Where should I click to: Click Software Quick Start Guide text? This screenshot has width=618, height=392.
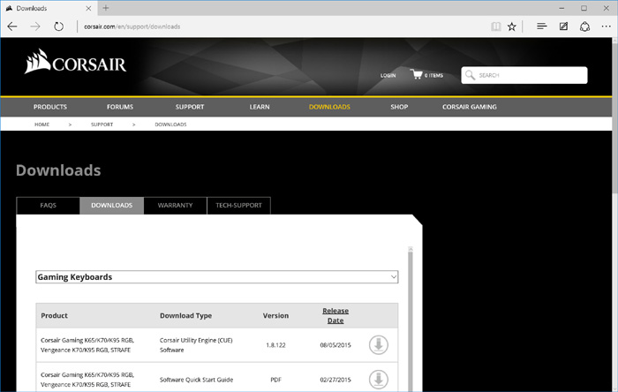click(196, 380)
